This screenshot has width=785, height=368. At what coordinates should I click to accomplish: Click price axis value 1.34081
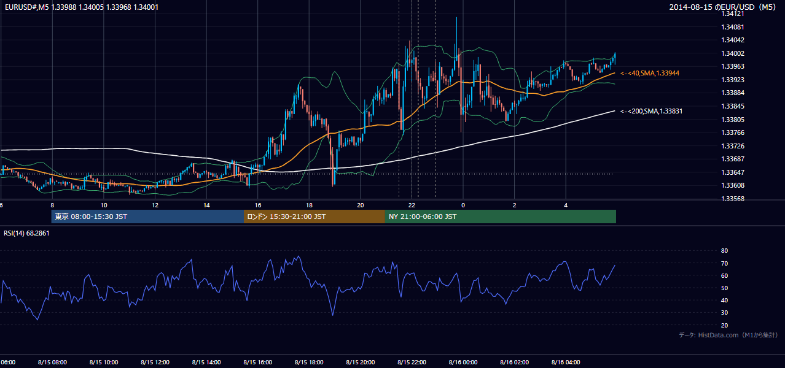point(733,27)
